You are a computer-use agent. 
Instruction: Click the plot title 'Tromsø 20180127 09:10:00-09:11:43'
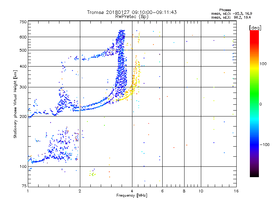pos(132,12)
